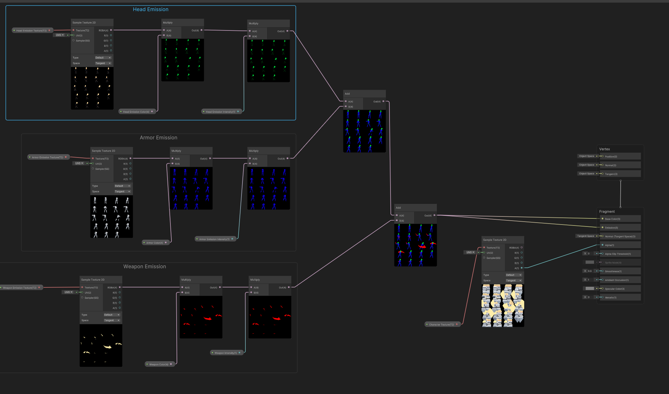Click the Position port in the Vertex block
The image size is (669, 394).
coord(602,156)
